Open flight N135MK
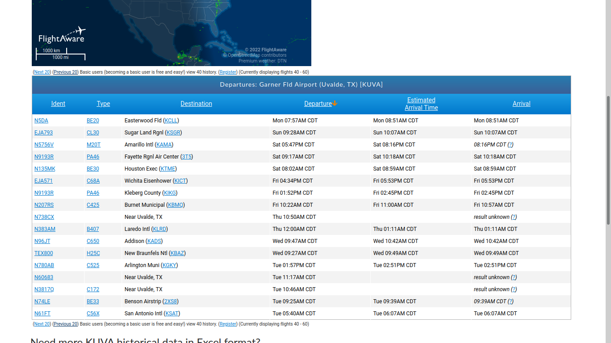The width and height of the screenshot is (611, 343). pyautogui.click(x=45, y=169)
